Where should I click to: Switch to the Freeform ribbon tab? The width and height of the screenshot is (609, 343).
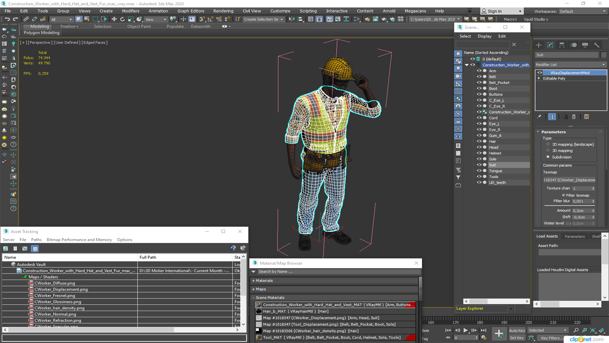pyautogui.click(x=69, y=26)
